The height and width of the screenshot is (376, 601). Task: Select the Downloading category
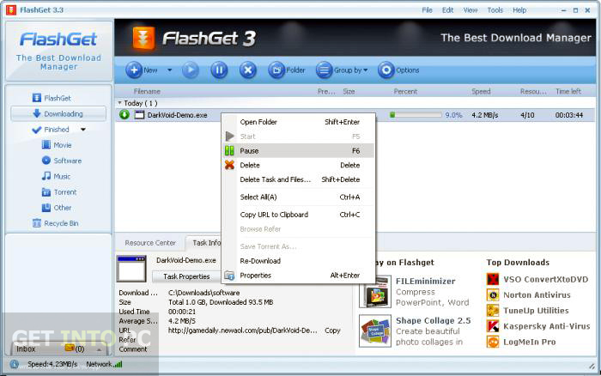(58, 114)
